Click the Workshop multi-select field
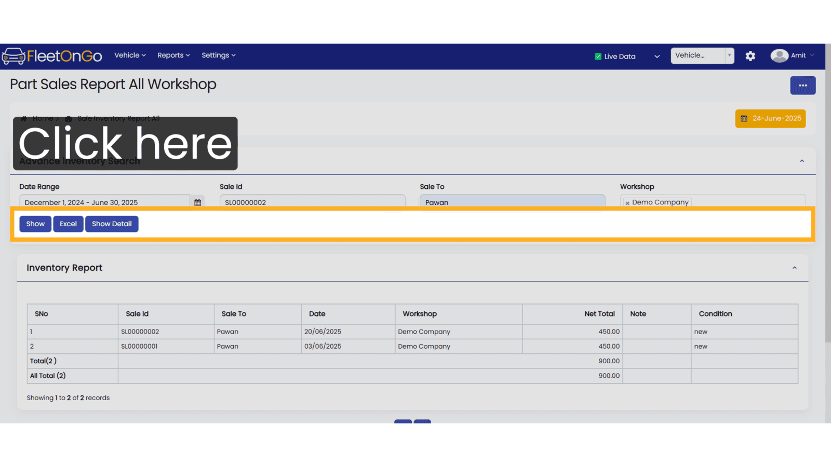831x467 pixels. (713, 202)
